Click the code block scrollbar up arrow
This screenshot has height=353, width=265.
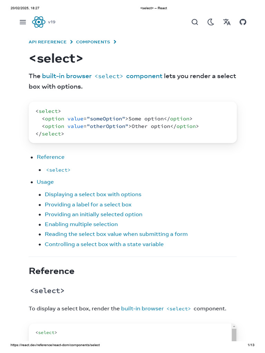tap(234, 326)
